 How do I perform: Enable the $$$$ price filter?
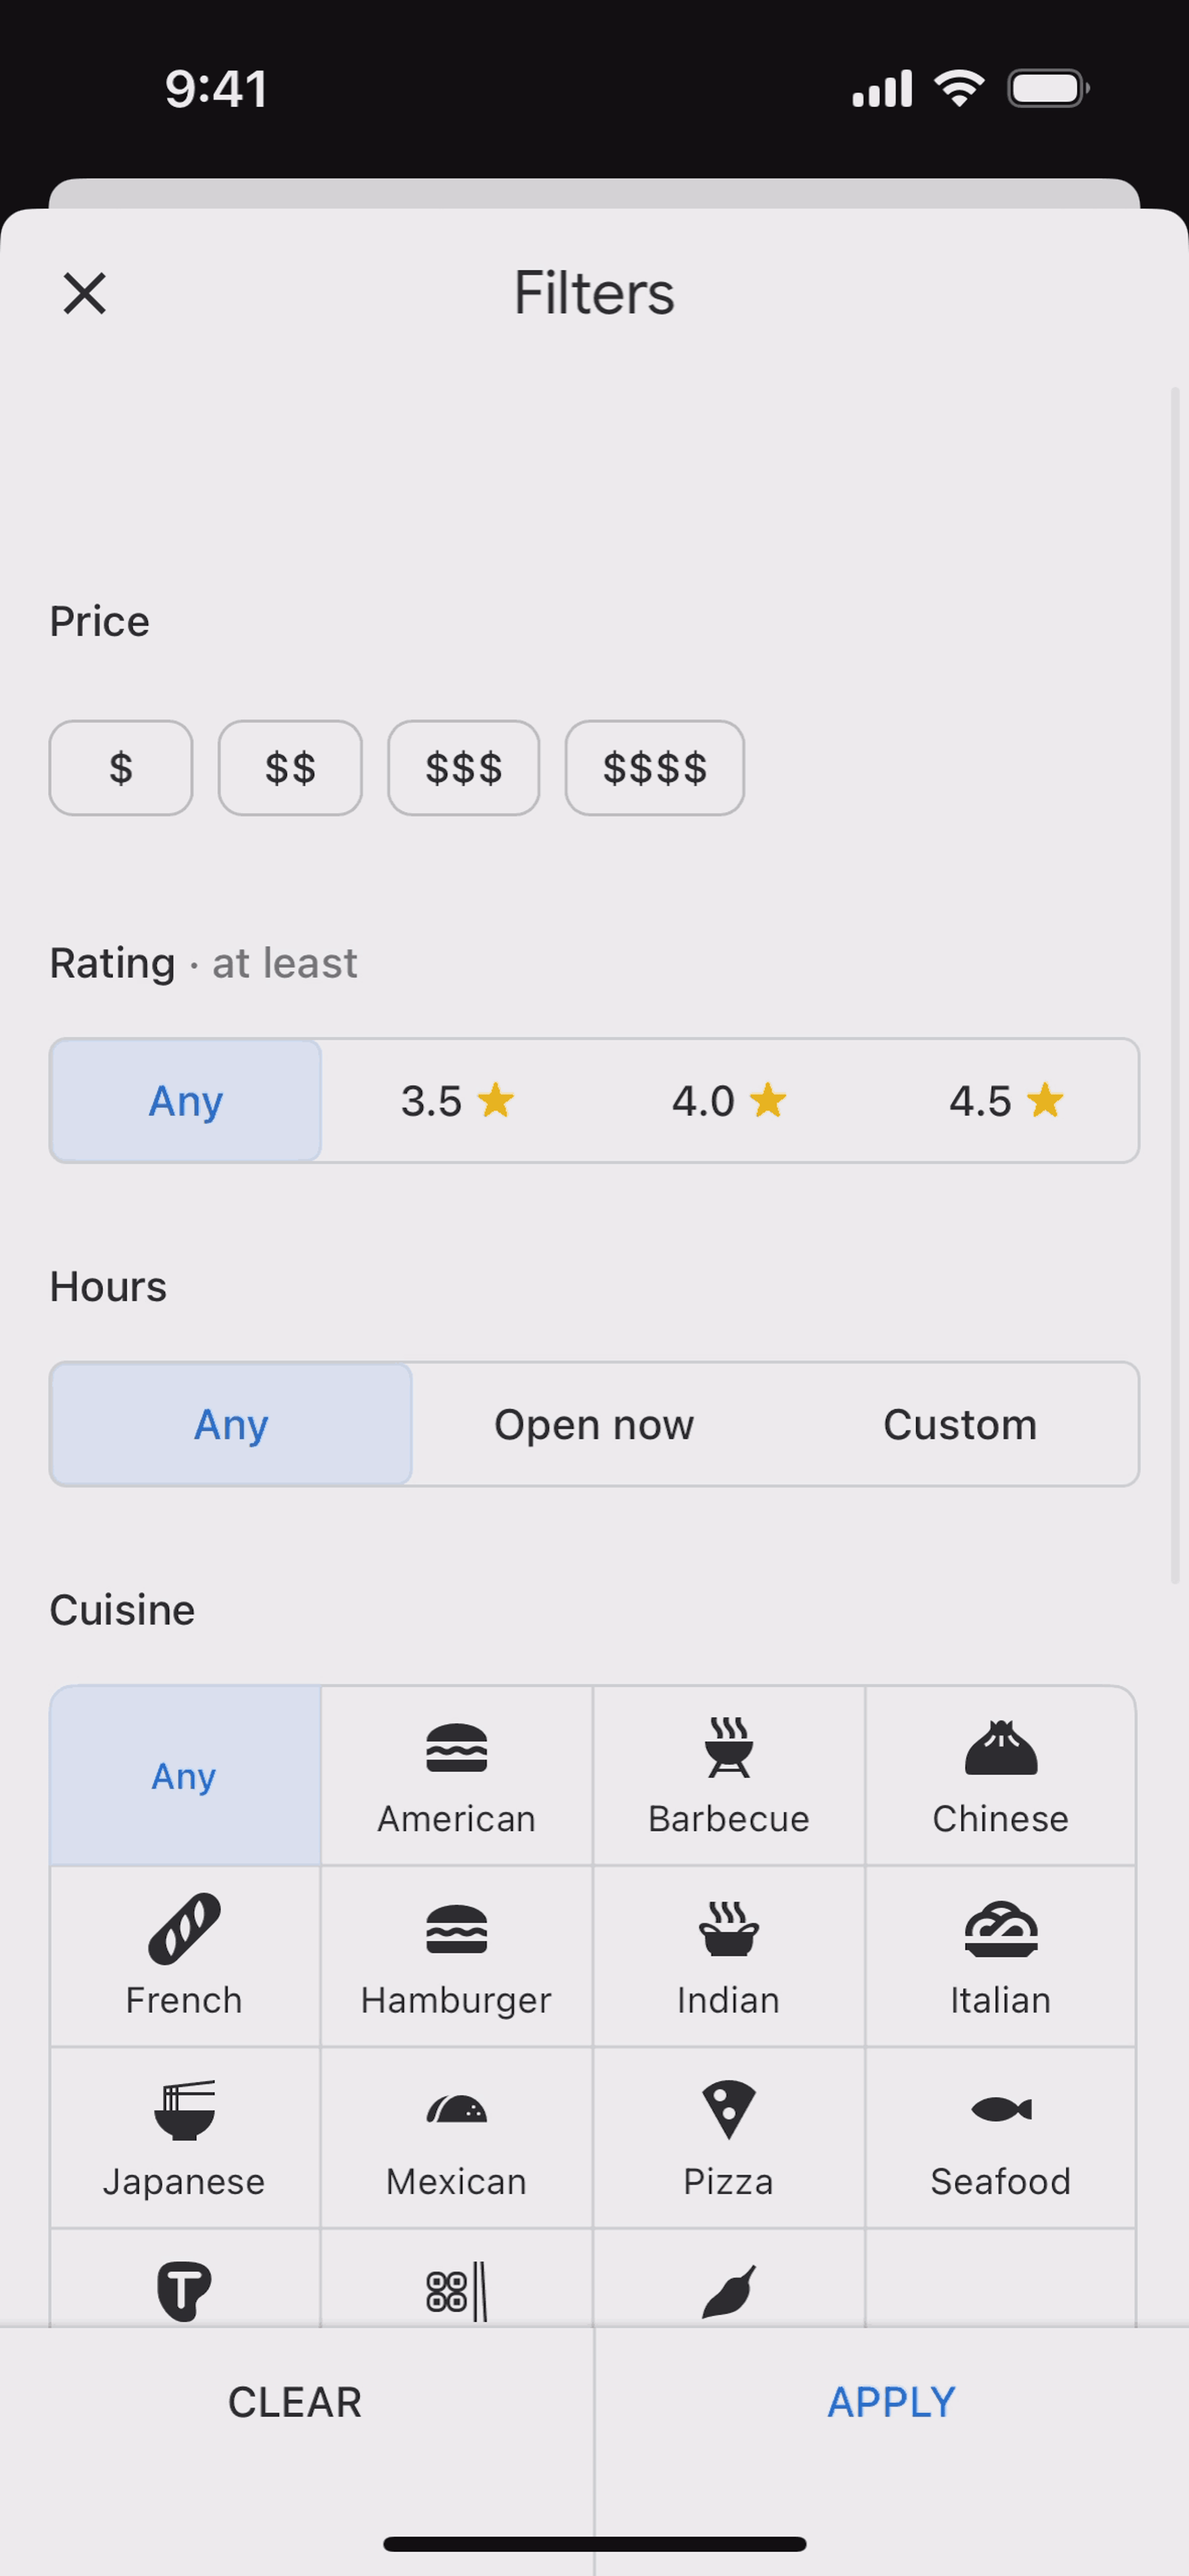pos(655,768)
